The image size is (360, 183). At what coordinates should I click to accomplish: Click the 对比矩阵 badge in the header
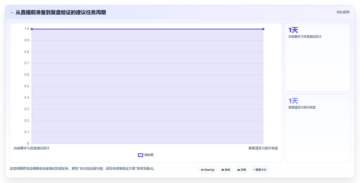pos(343,12)
